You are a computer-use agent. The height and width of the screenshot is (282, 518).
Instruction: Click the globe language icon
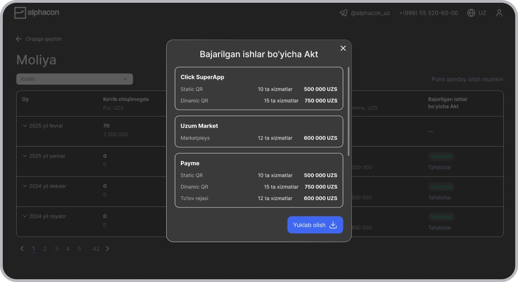pos(471,13)
